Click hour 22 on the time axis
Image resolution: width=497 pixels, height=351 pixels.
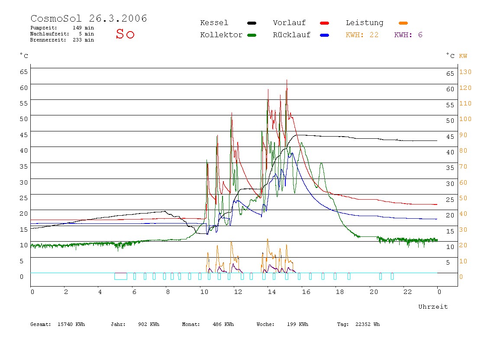coord(408,292)
